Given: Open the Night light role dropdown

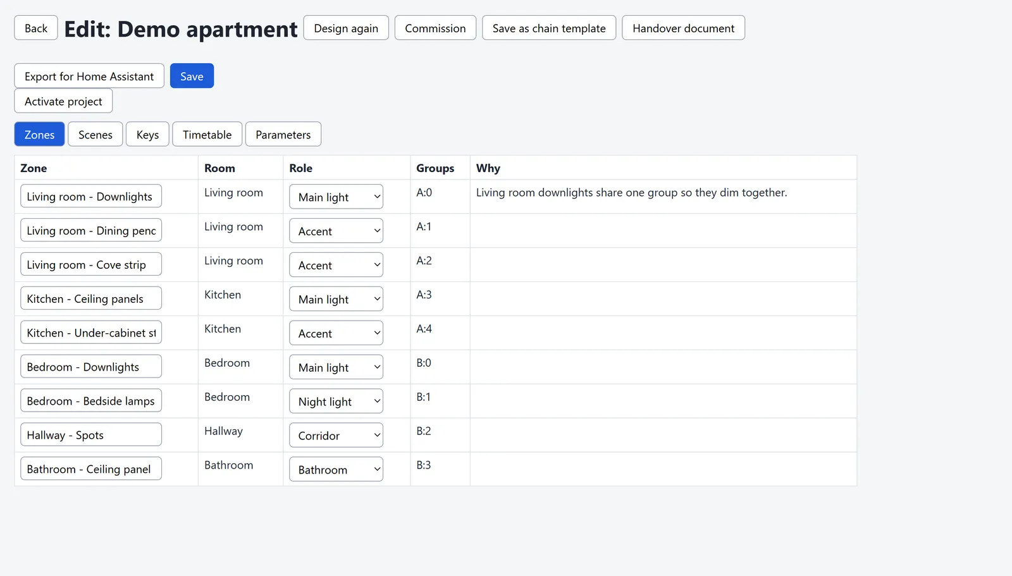Looking at the screenshot, I should coord(336,401).
